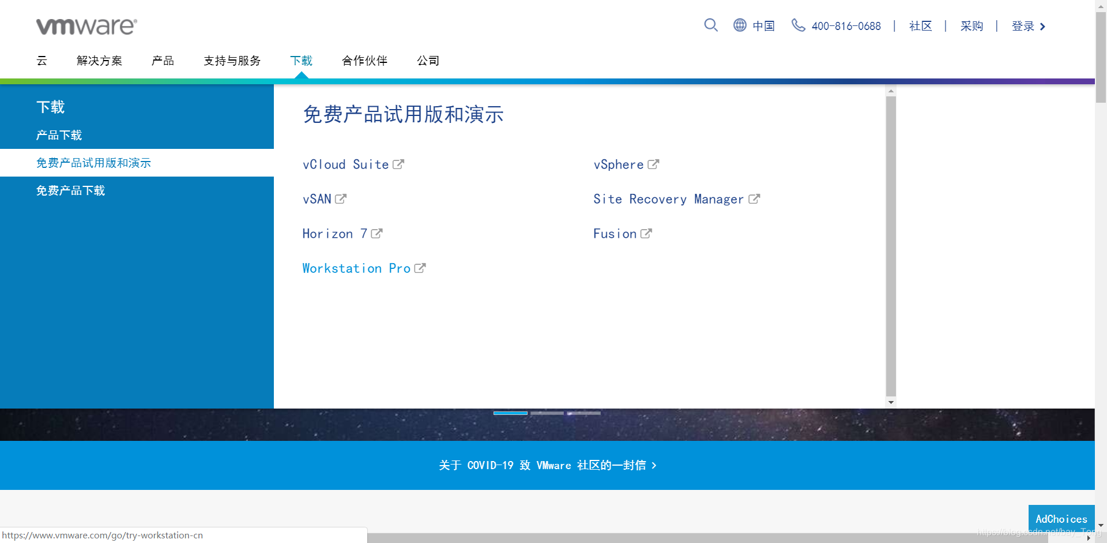Click external-link icon beside Workstation Pro

(x=420, y=268)
